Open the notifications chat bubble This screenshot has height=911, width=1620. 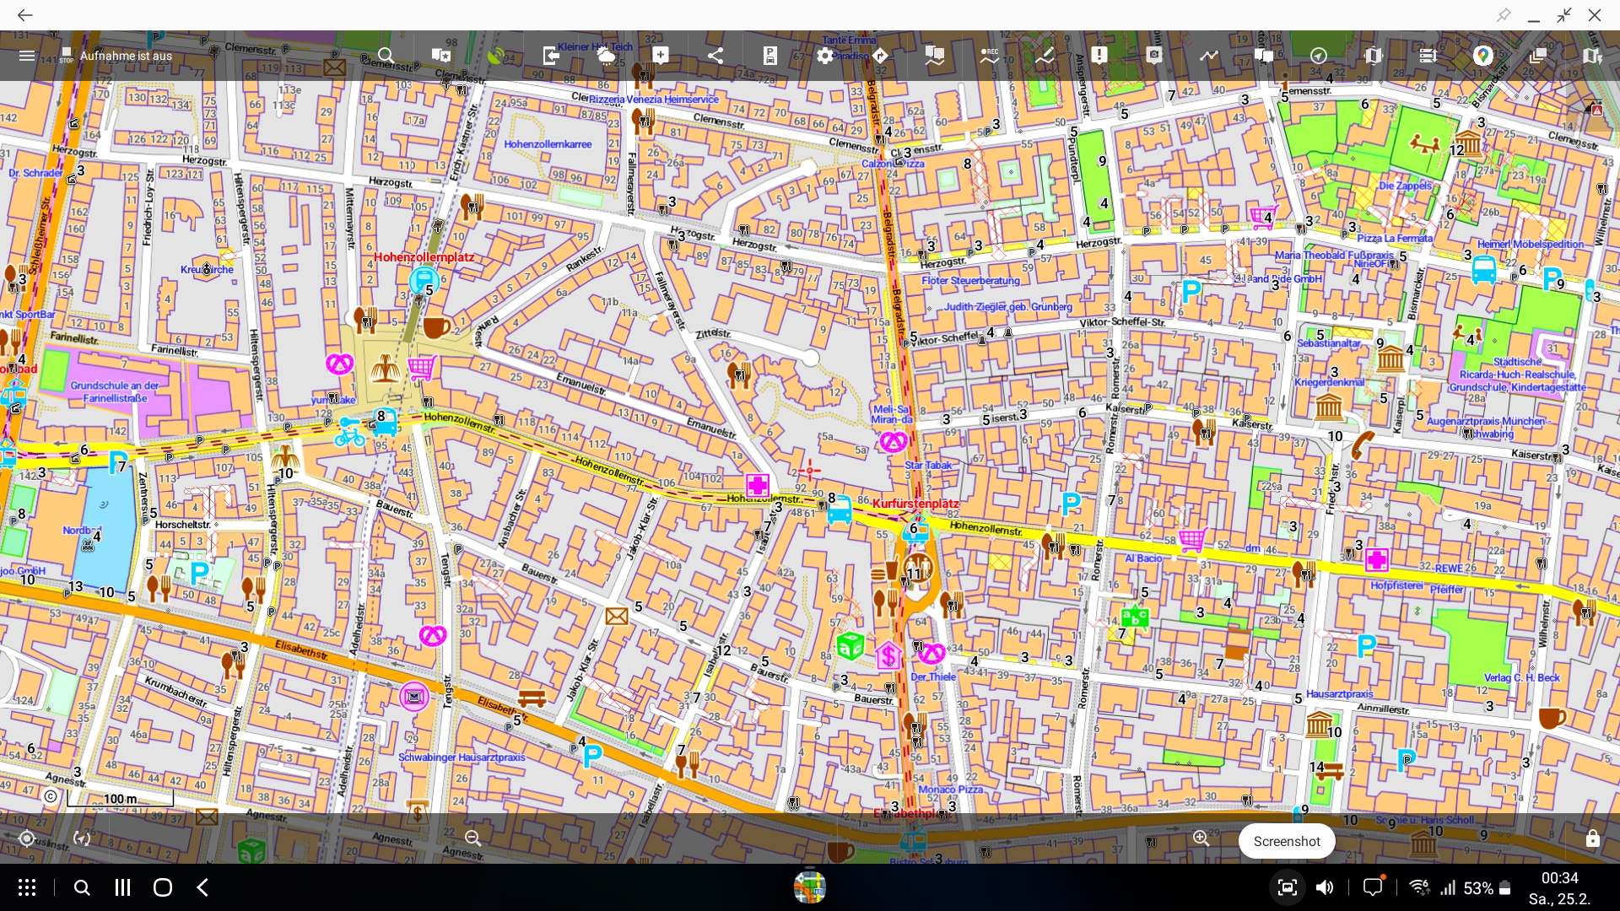point(1373,887)
